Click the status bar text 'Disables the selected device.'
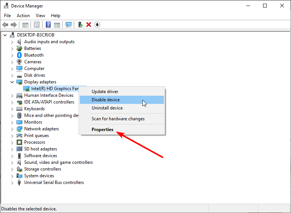291x213 pixels. [29, 209]
